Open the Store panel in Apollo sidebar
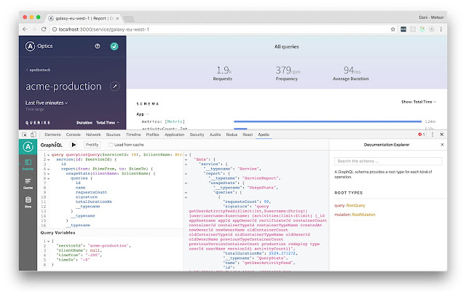This screenshot has height=291, width=466. point(28,202)
